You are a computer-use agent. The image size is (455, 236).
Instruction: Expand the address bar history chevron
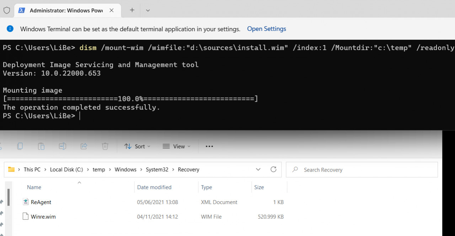[258, 170]
